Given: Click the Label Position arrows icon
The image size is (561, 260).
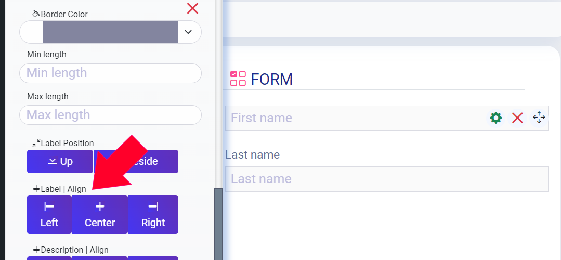Looking at the screenshot, I should [x=36, y=143].
